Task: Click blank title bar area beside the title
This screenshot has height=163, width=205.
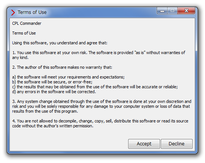Action: coord(101,12)
